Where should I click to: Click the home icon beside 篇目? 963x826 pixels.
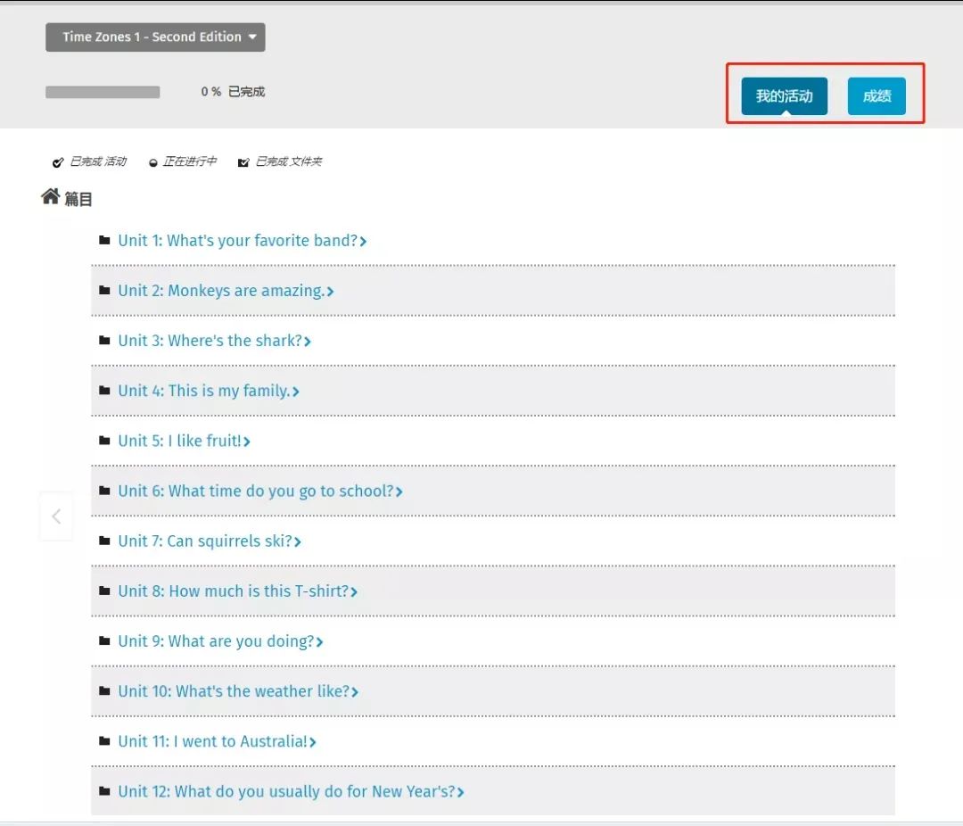[50, 196]
